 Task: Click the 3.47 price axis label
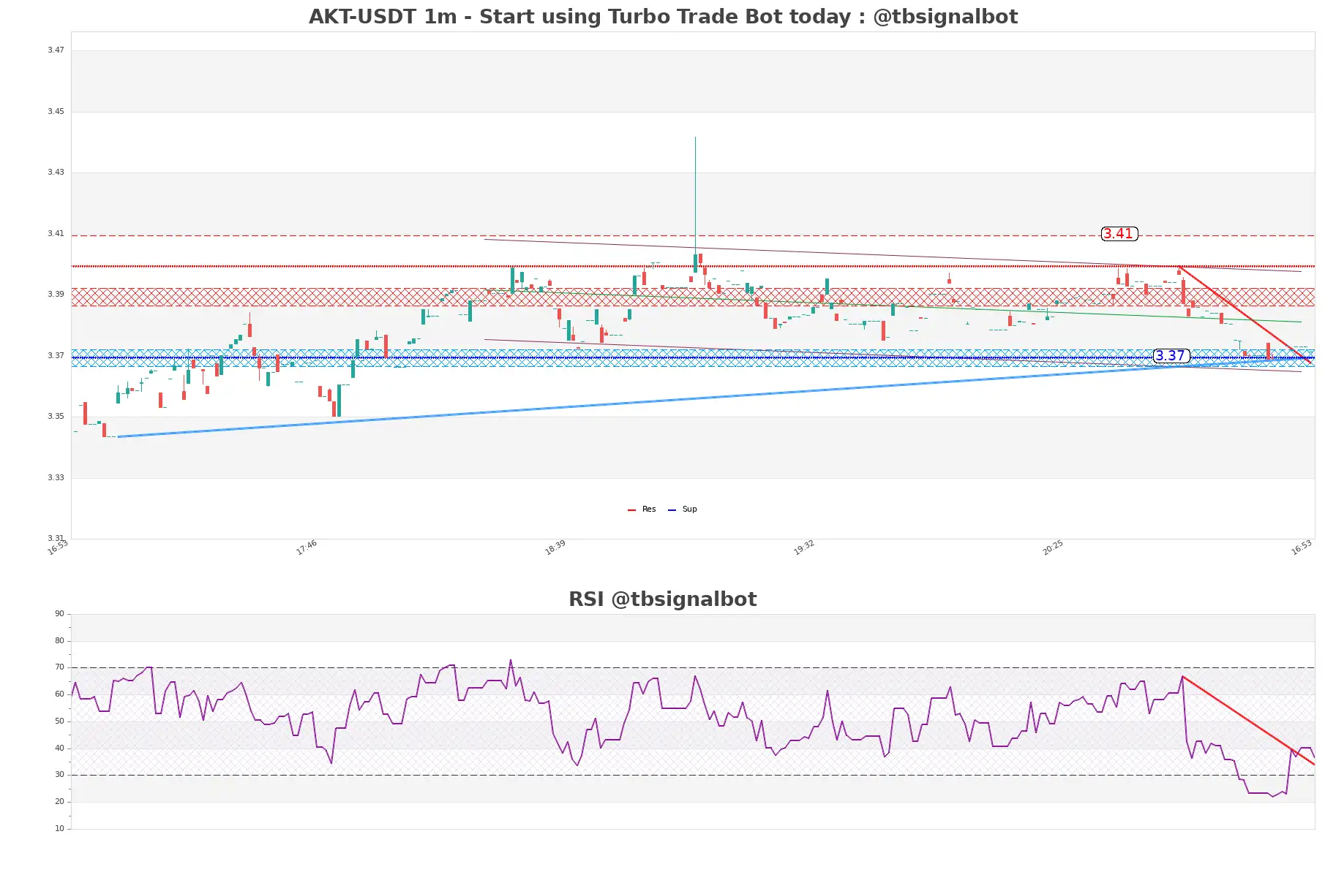56,50
